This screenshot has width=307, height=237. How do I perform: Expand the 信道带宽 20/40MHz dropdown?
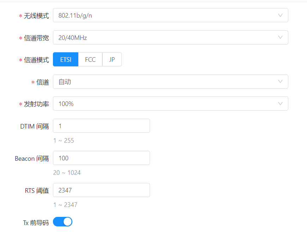point(170,38)
